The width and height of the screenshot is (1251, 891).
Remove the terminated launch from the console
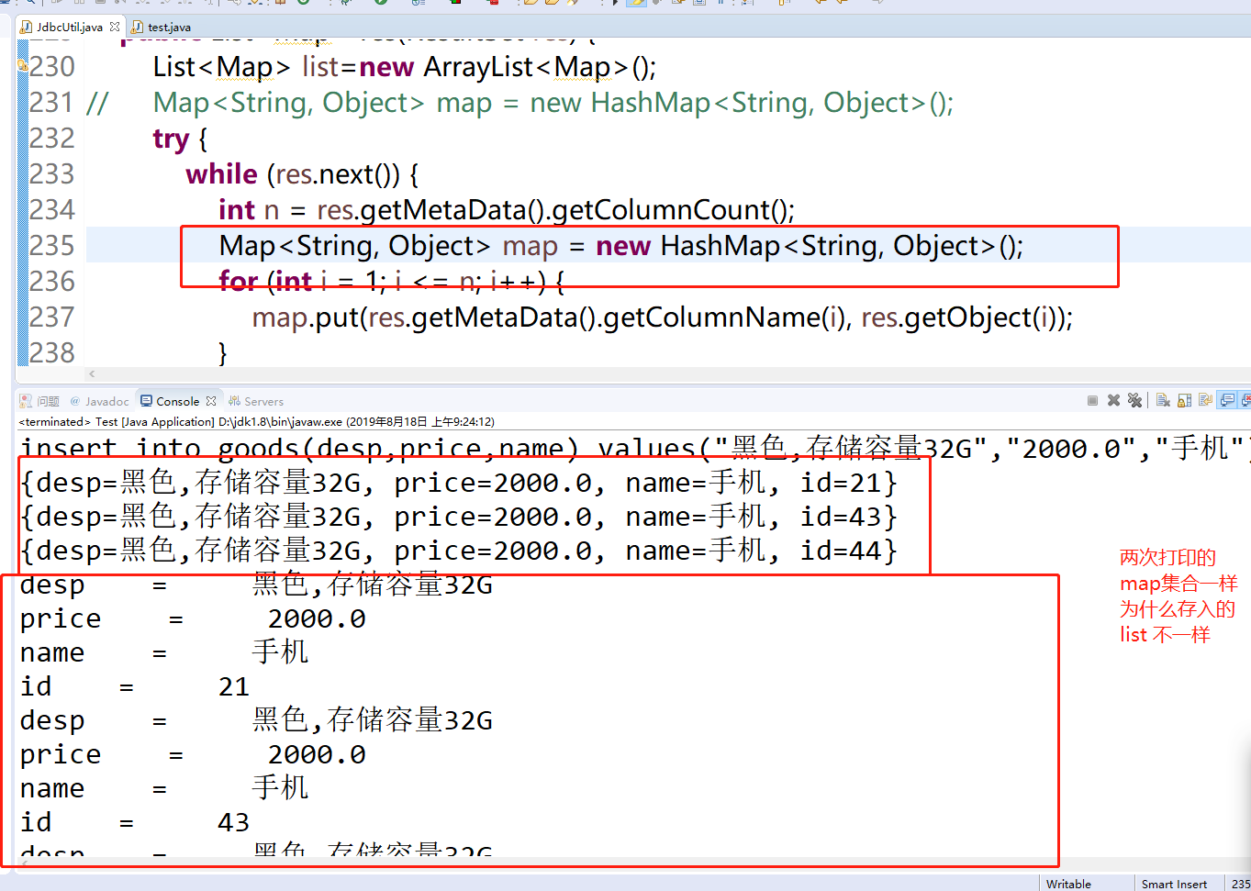(x=1113, y=400)
